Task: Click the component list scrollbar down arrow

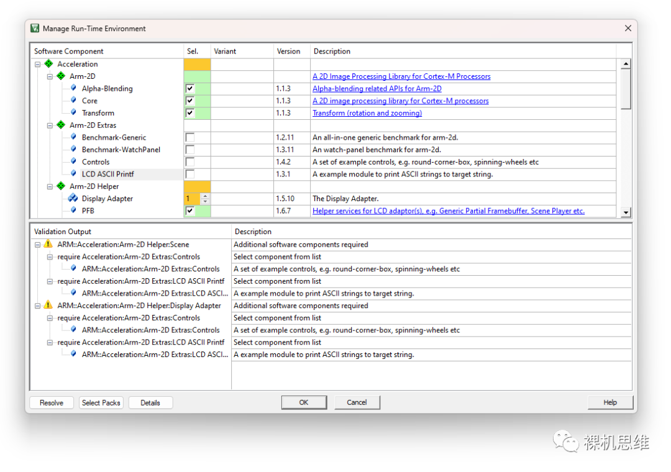Action: pos(626,212)
